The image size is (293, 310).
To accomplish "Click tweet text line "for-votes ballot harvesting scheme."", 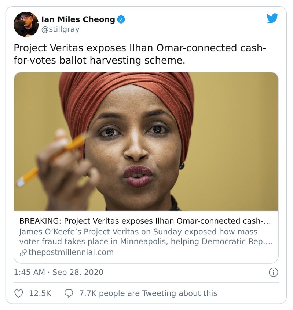I will (x=99, y=60).
